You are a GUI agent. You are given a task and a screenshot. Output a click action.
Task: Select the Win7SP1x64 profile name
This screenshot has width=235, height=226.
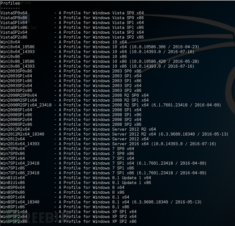pyautogui.click(x=13, y=158)
